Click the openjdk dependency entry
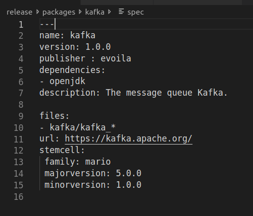The image size is (253, 216). [67, 82]
